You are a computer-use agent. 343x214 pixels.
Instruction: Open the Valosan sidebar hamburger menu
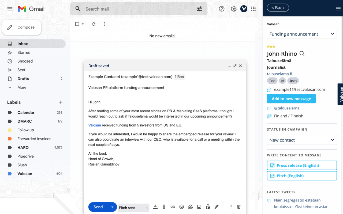tap(338, 9)
